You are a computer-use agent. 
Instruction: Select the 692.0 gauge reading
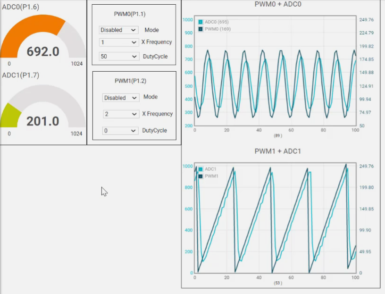[x=43, y=51]
